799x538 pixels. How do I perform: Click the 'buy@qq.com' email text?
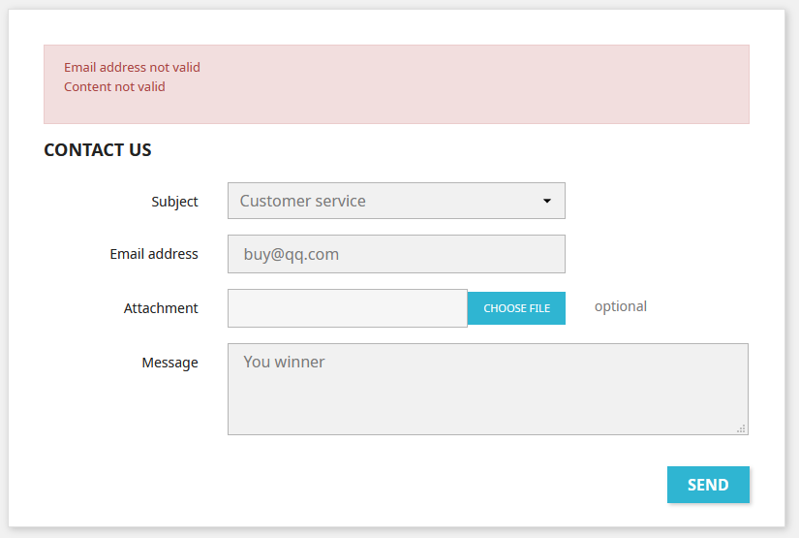[x=291, y=255]
